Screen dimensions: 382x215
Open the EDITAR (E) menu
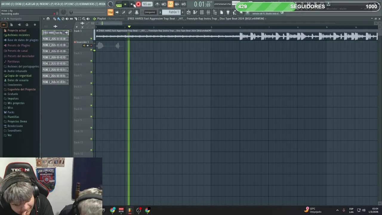point(20,4)
